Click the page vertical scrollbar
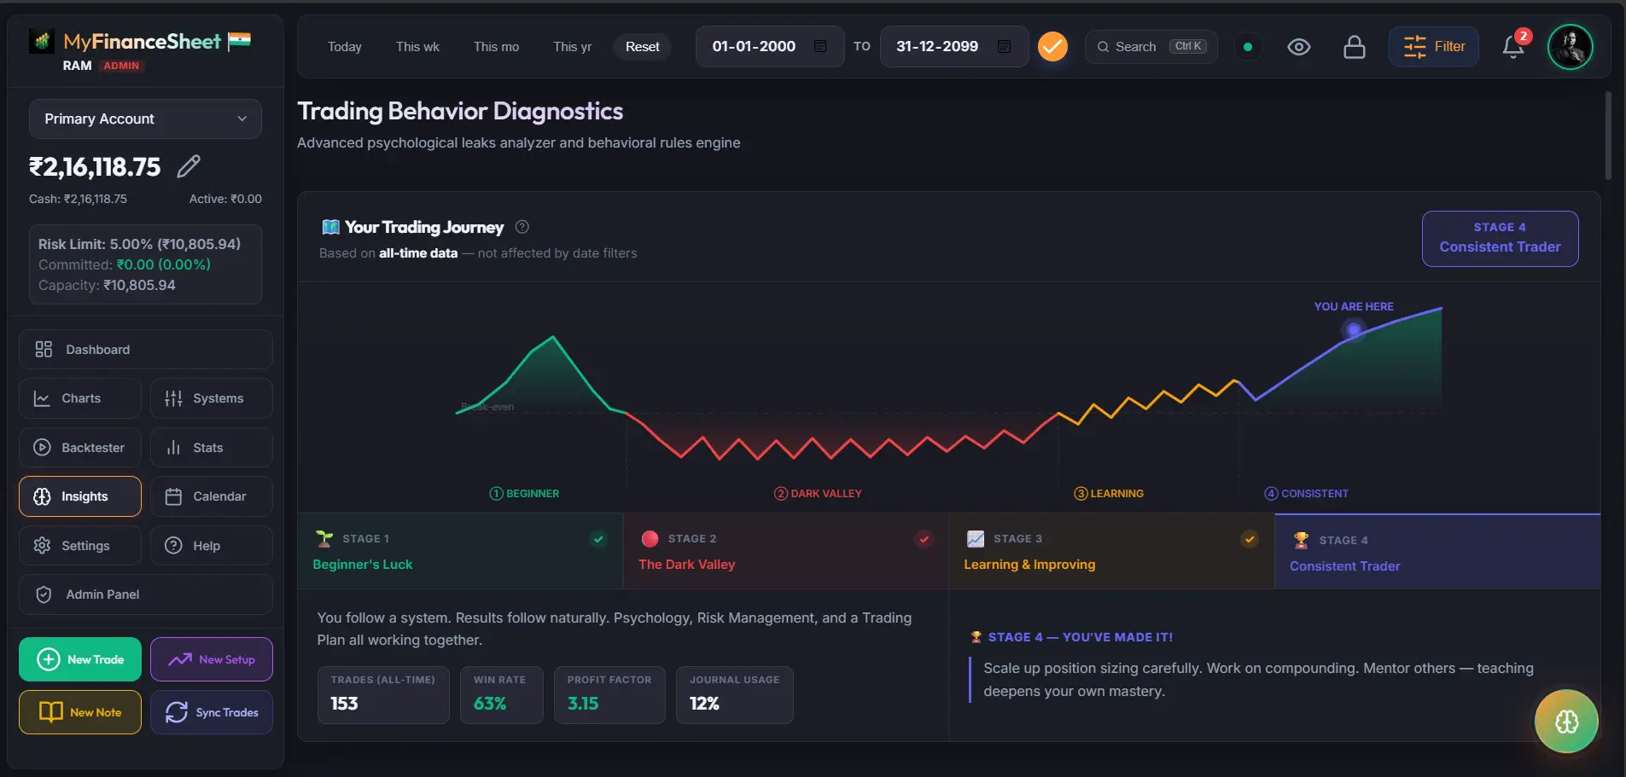1626x777 pixels. 1608,136
